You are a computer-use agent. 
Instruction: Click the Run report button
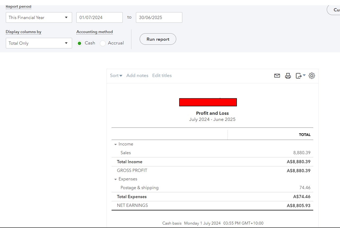(158, 39)
